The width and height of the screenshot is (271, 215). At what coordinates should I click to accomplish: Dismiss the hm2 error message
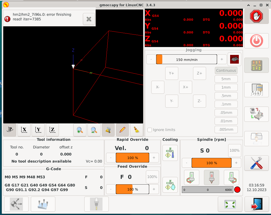tap(89, 19)
